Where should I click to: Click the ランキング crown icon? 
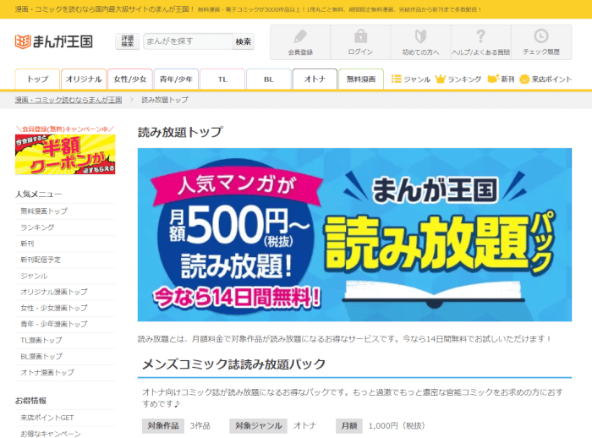click(x=441, y=79)
